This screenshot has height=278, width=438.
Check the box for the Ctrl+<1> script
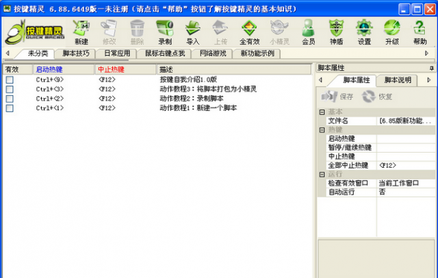10,108
